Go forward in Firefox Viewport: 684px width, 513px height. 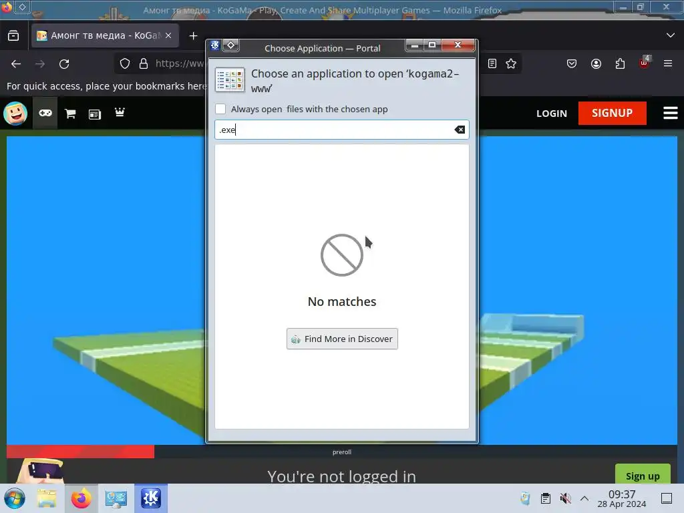point(40,64)
